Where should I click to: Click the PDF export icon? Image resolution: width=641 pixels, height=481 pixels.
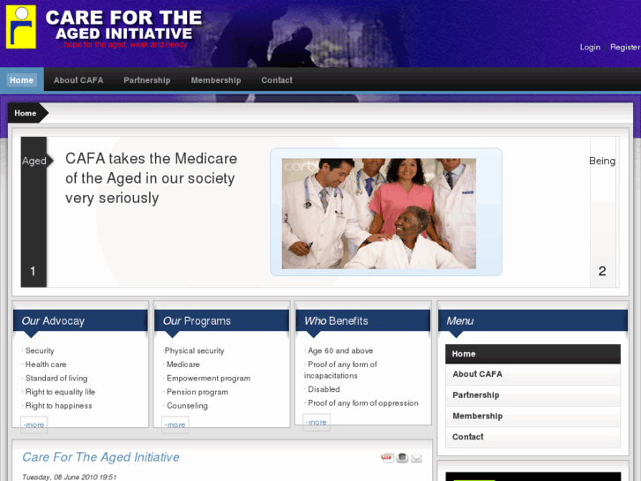[387, 458]
